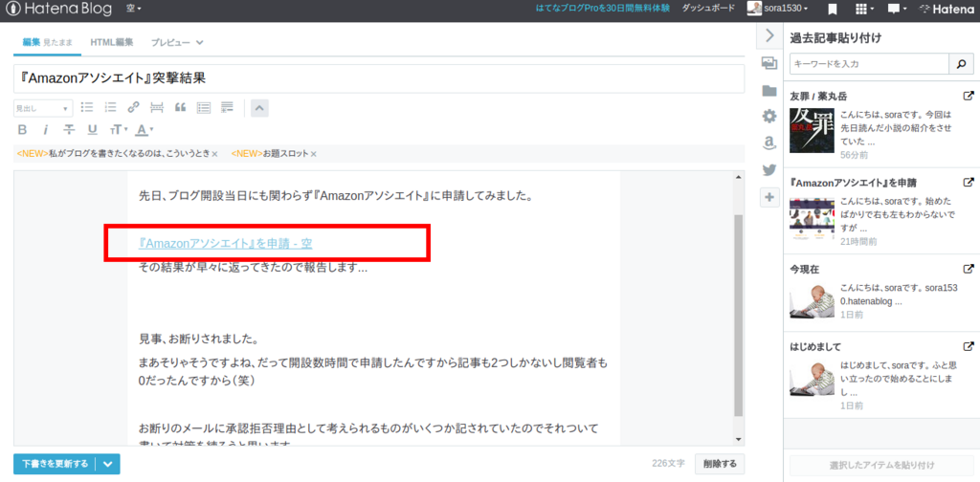
Task: Open はじめまして article external link icon
Action: point(969,346)
